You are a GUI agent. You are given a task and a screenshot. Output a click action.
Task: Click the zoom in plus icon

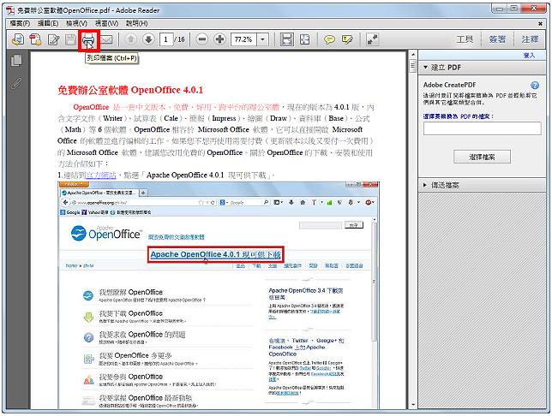pyautogui.click(x=219, y=39)
